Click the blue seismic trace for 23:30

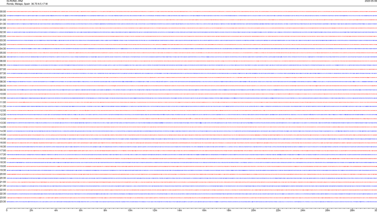coord(192,202)
